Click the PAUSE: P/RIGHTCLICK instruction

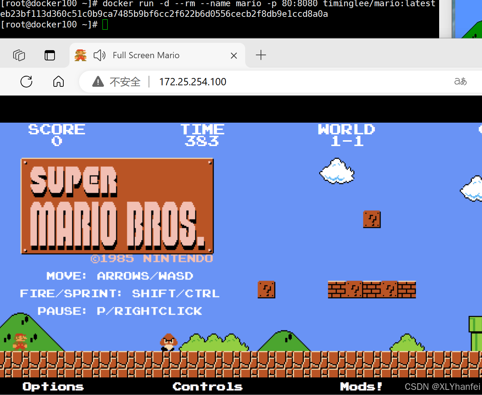tap(120, 311)
